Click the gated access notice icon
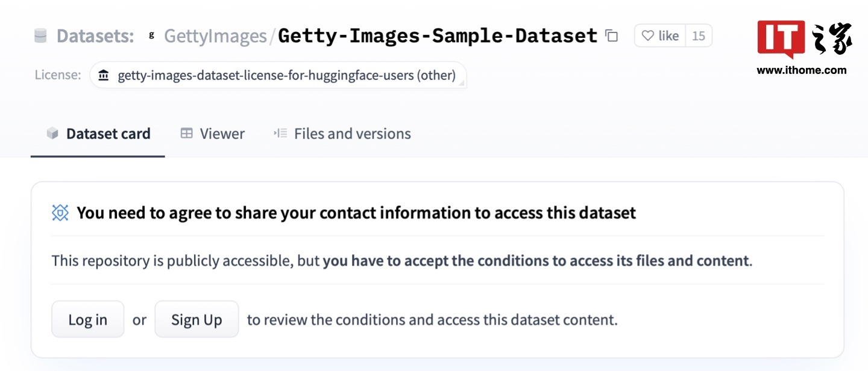The width and height of the screenshot is (868, 371). [60, 212]
